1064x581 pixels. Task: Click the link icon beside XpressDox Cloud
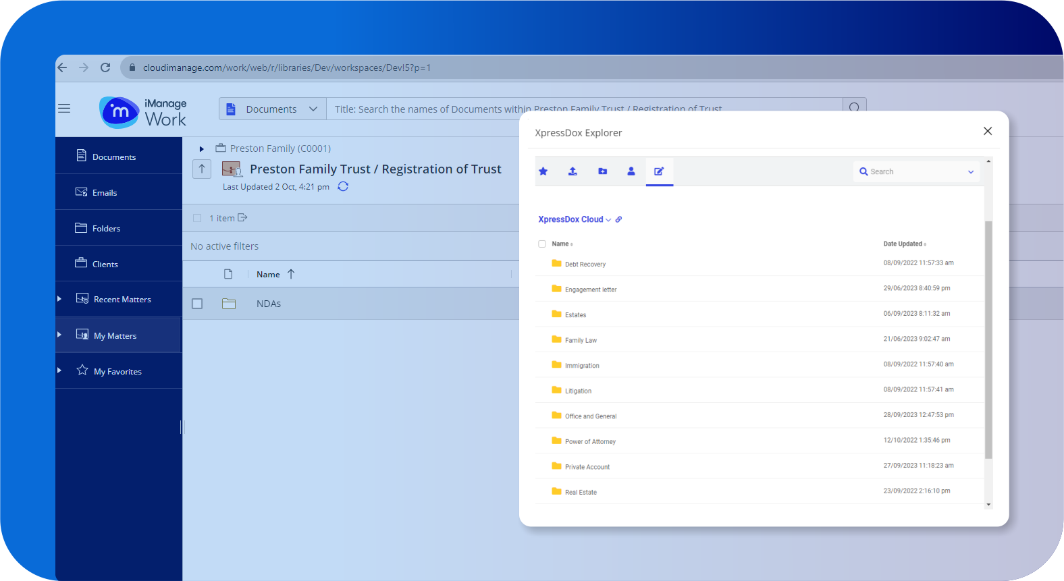(x=618, y=219)
